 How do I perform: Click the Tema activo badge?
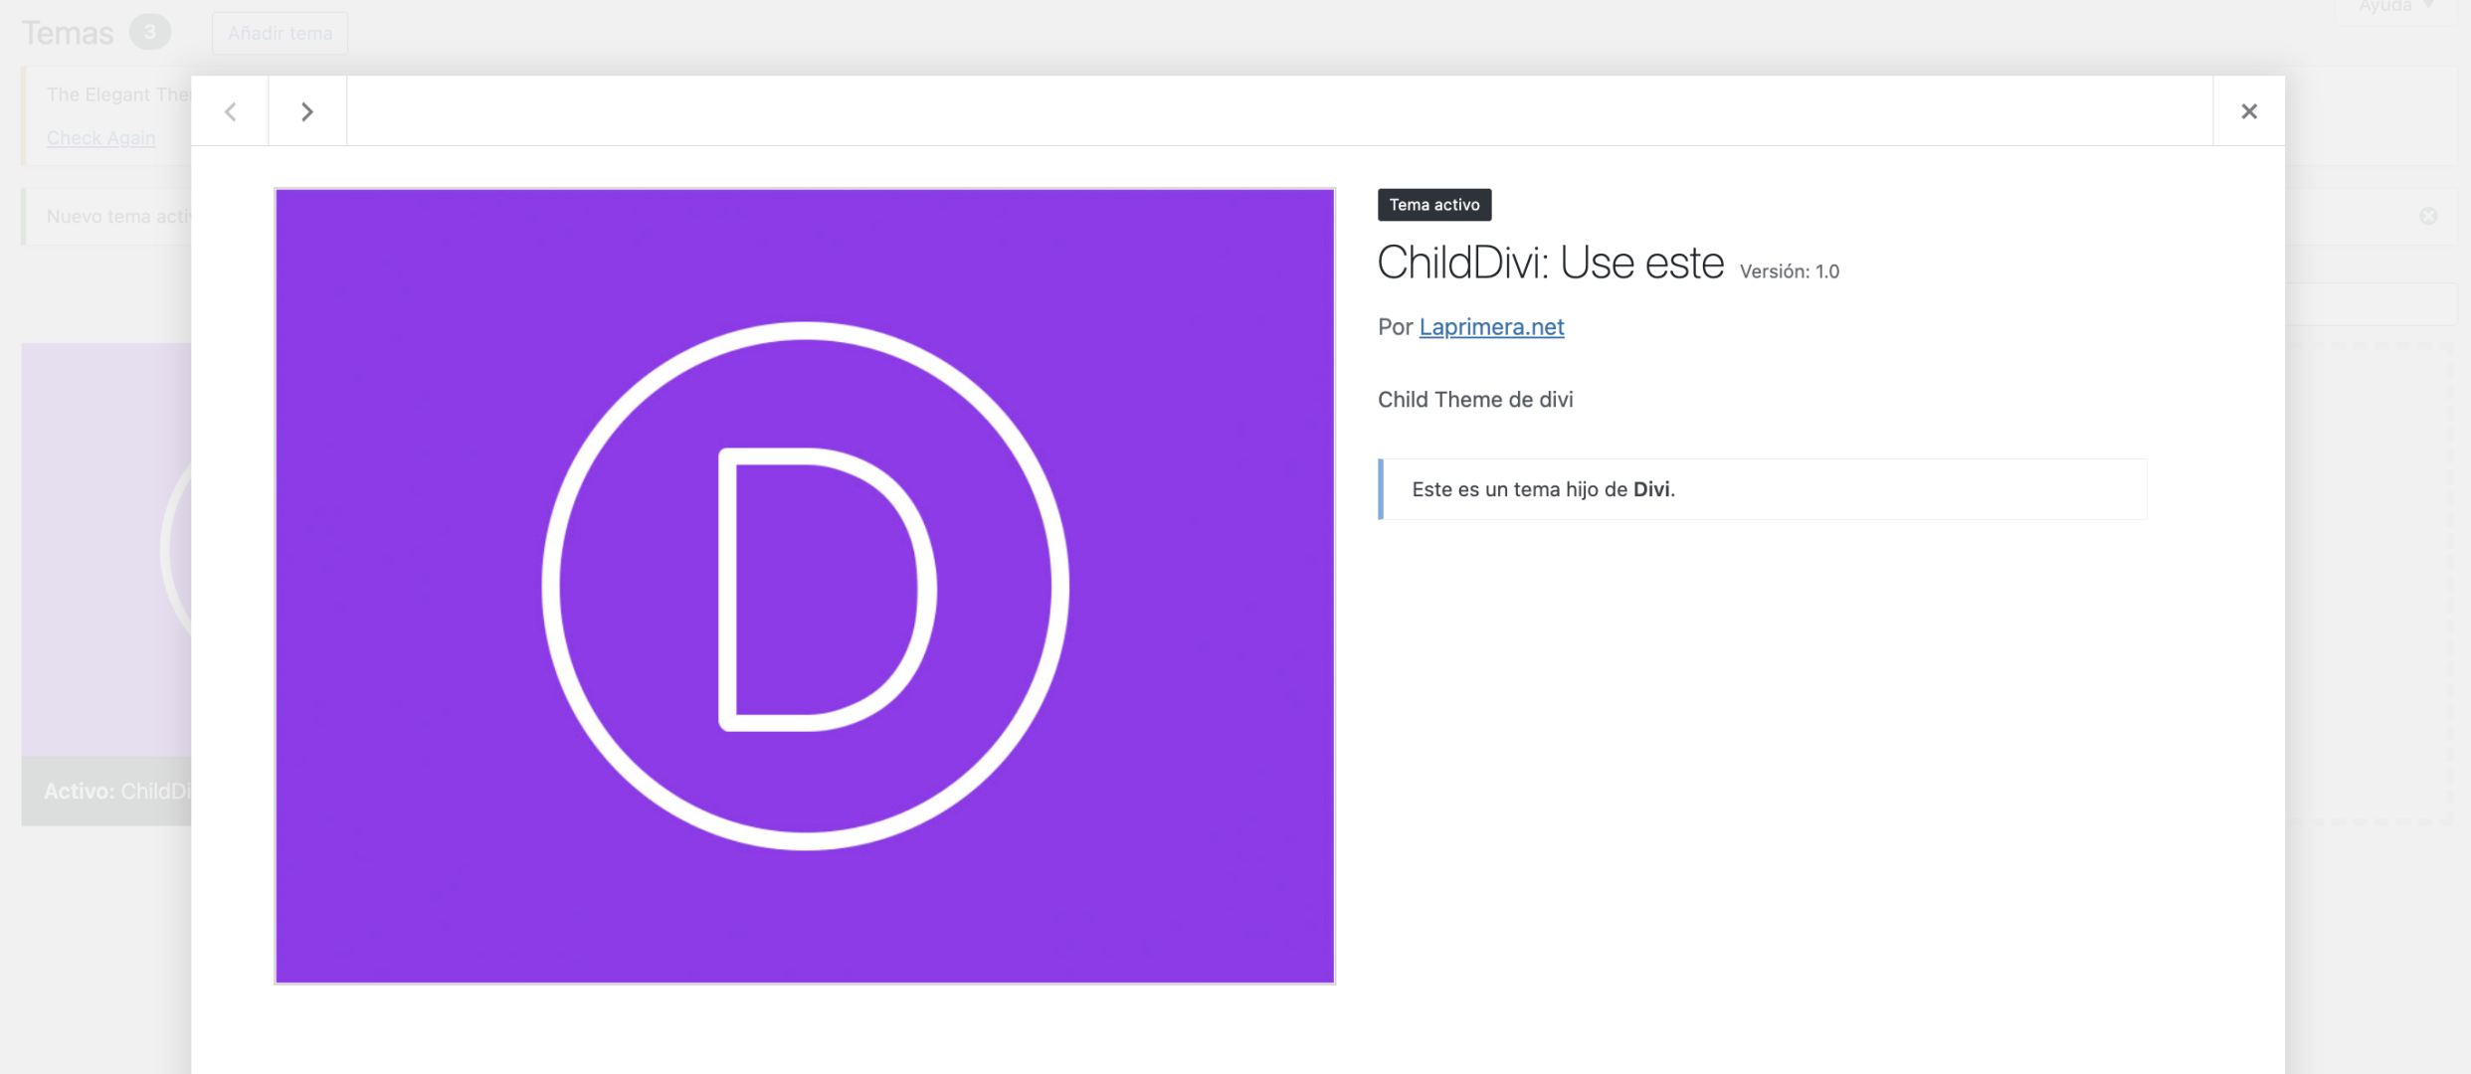coord(1433,205)
